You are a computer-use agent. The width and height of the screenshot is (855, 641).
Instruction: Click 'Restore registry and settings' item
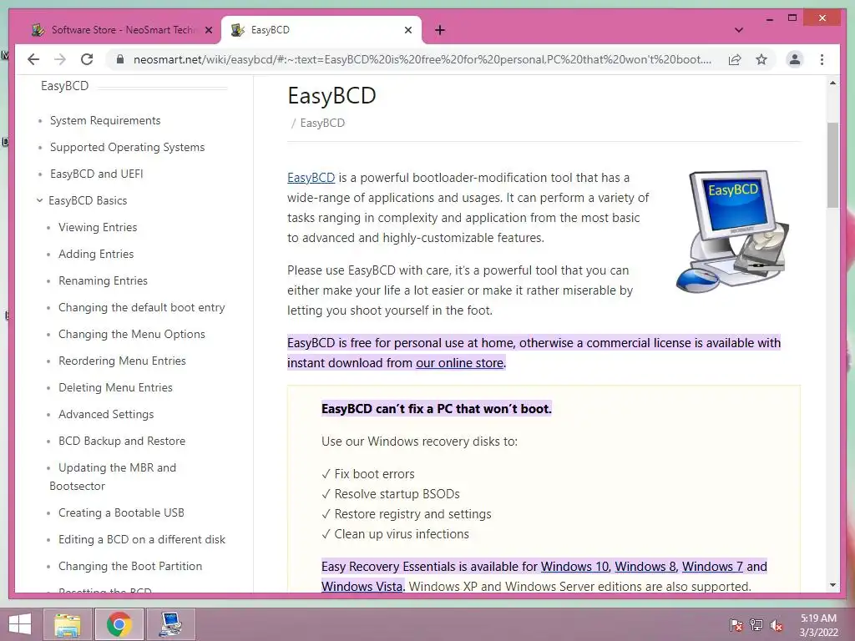(x=407, y=514)
